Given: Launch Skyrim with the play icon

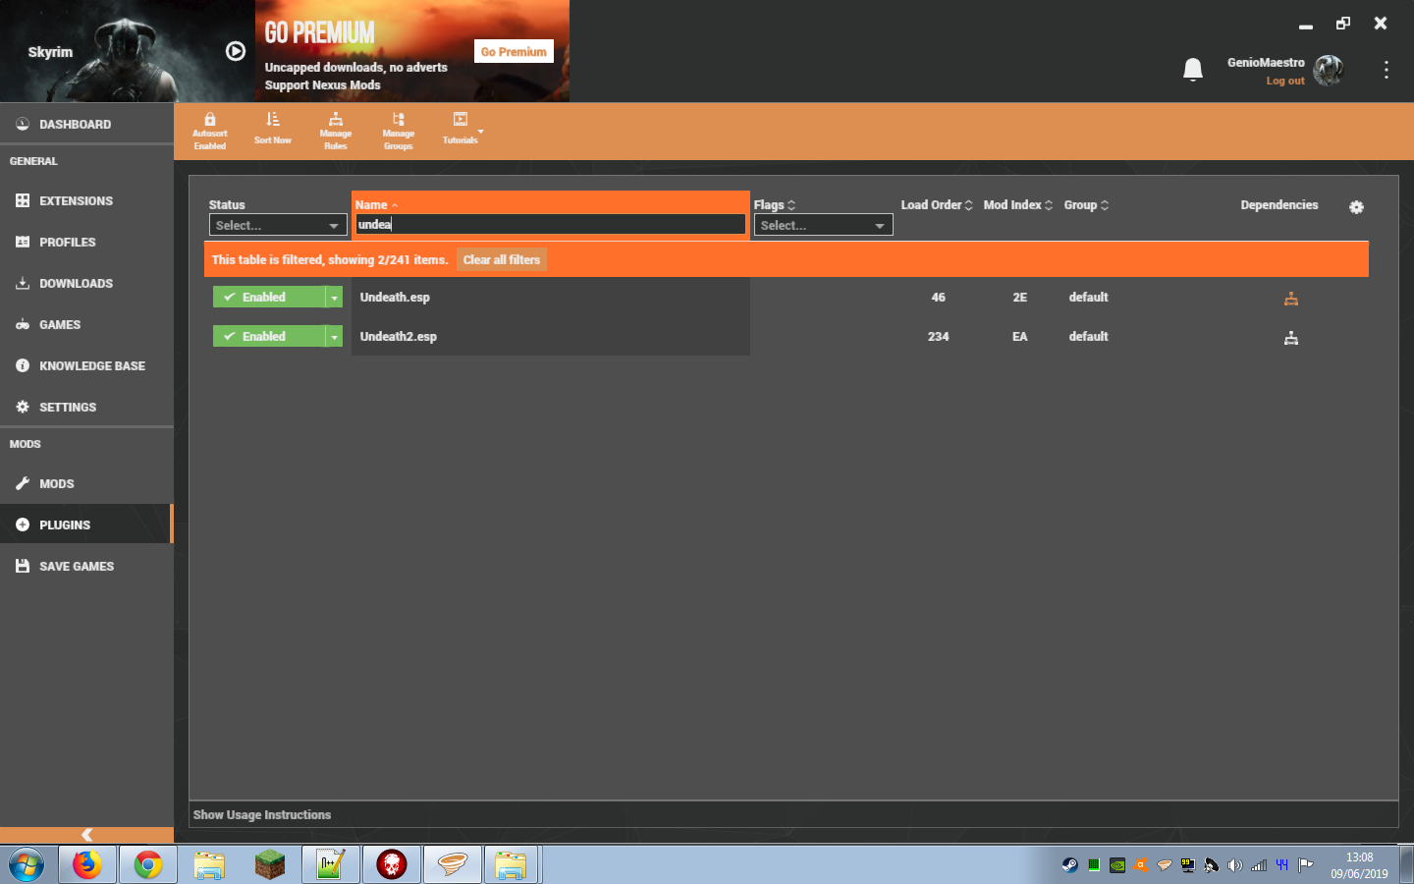Looking at the screenshot, I should (236, 51).
